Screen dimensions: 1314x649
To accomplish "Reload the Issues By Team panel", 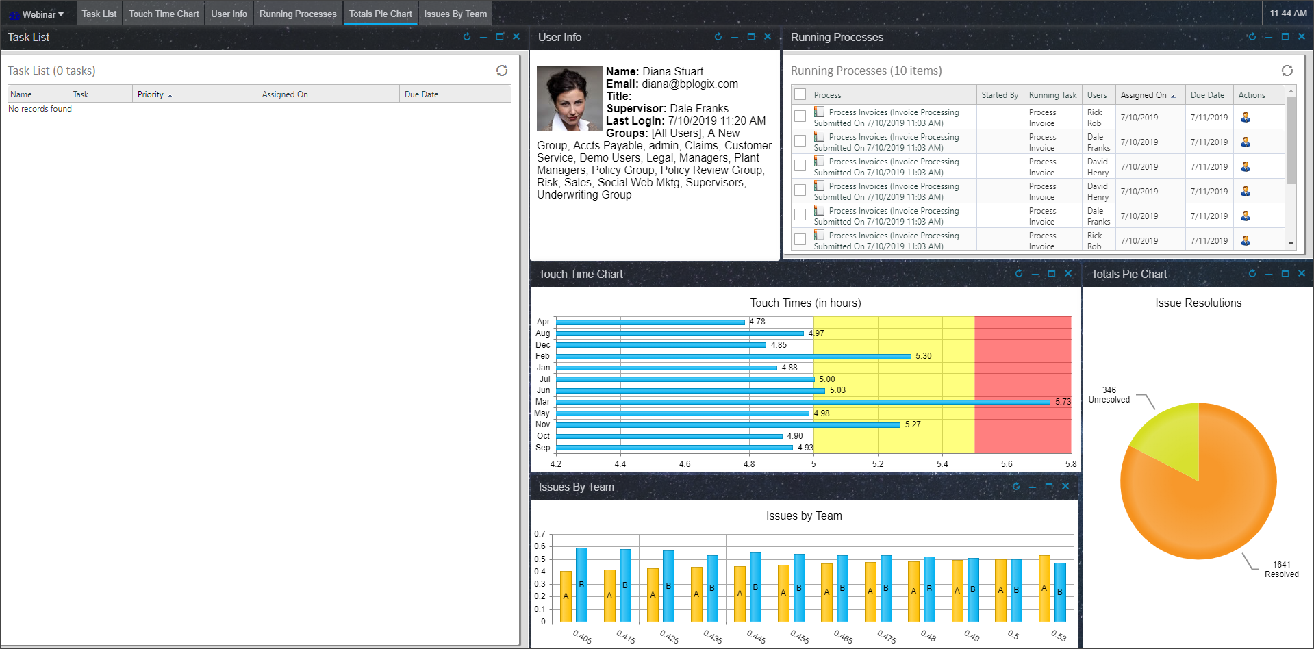I will pyautogui.click(x=1015, y=487).
